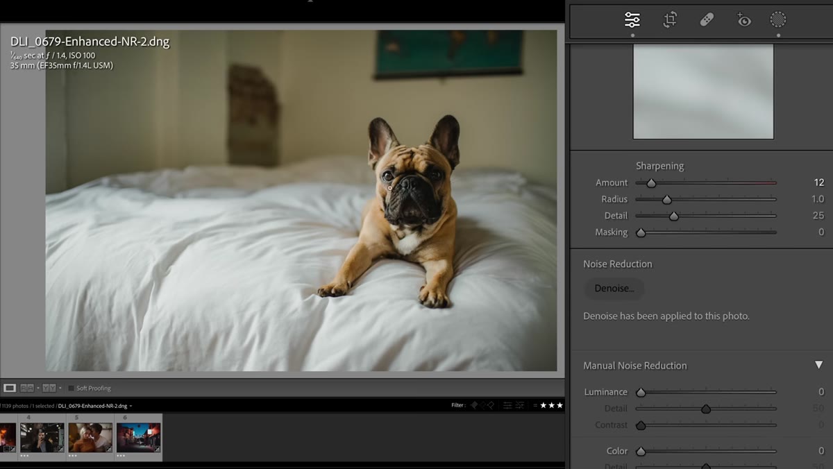Screen dimensions: 833x469
Task: Select the Y|Y before/after view button
Action: [49, 388]
